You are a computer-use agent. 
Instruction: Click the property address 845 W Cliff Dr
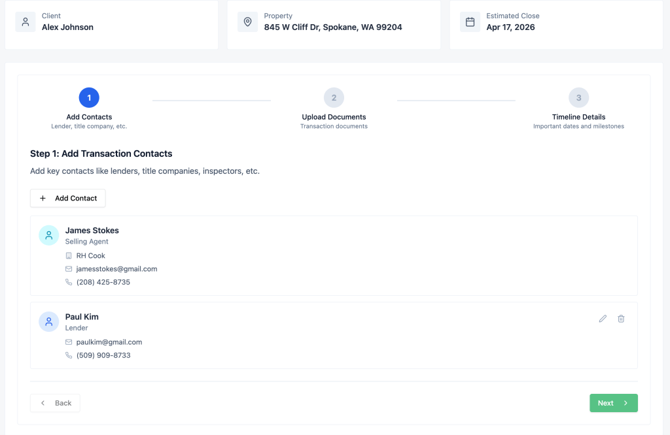pyautogui.click(x=333, y=27)
